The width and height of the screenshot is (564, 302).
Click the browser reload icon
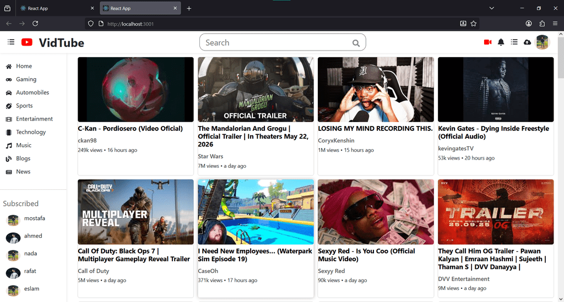pos(35,24)
